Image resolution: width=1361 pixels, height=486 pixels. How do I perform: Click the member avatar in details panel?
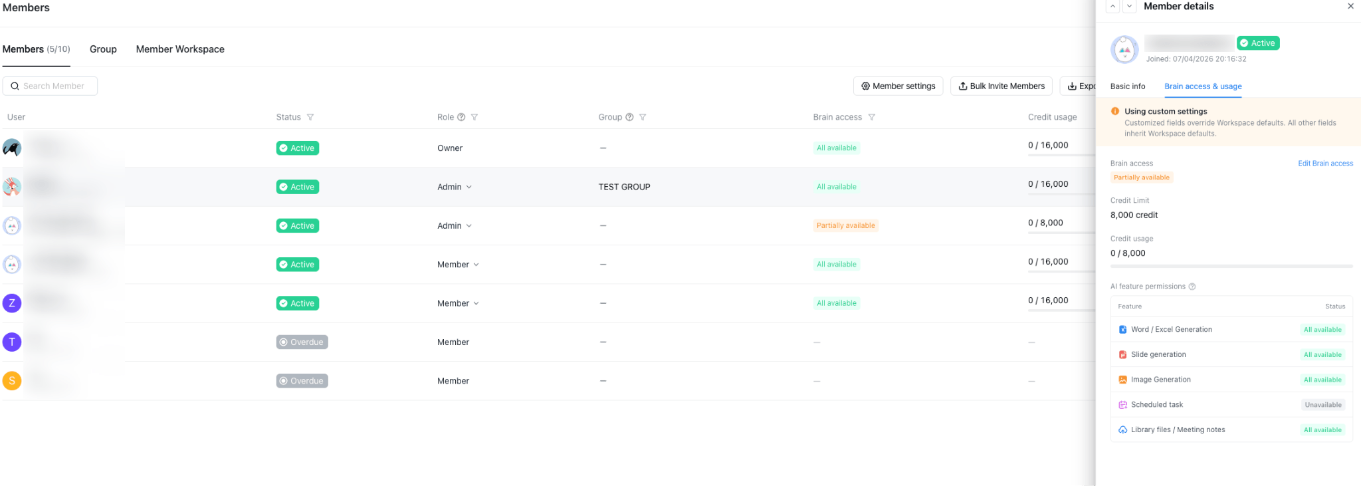pos(1124,50)
